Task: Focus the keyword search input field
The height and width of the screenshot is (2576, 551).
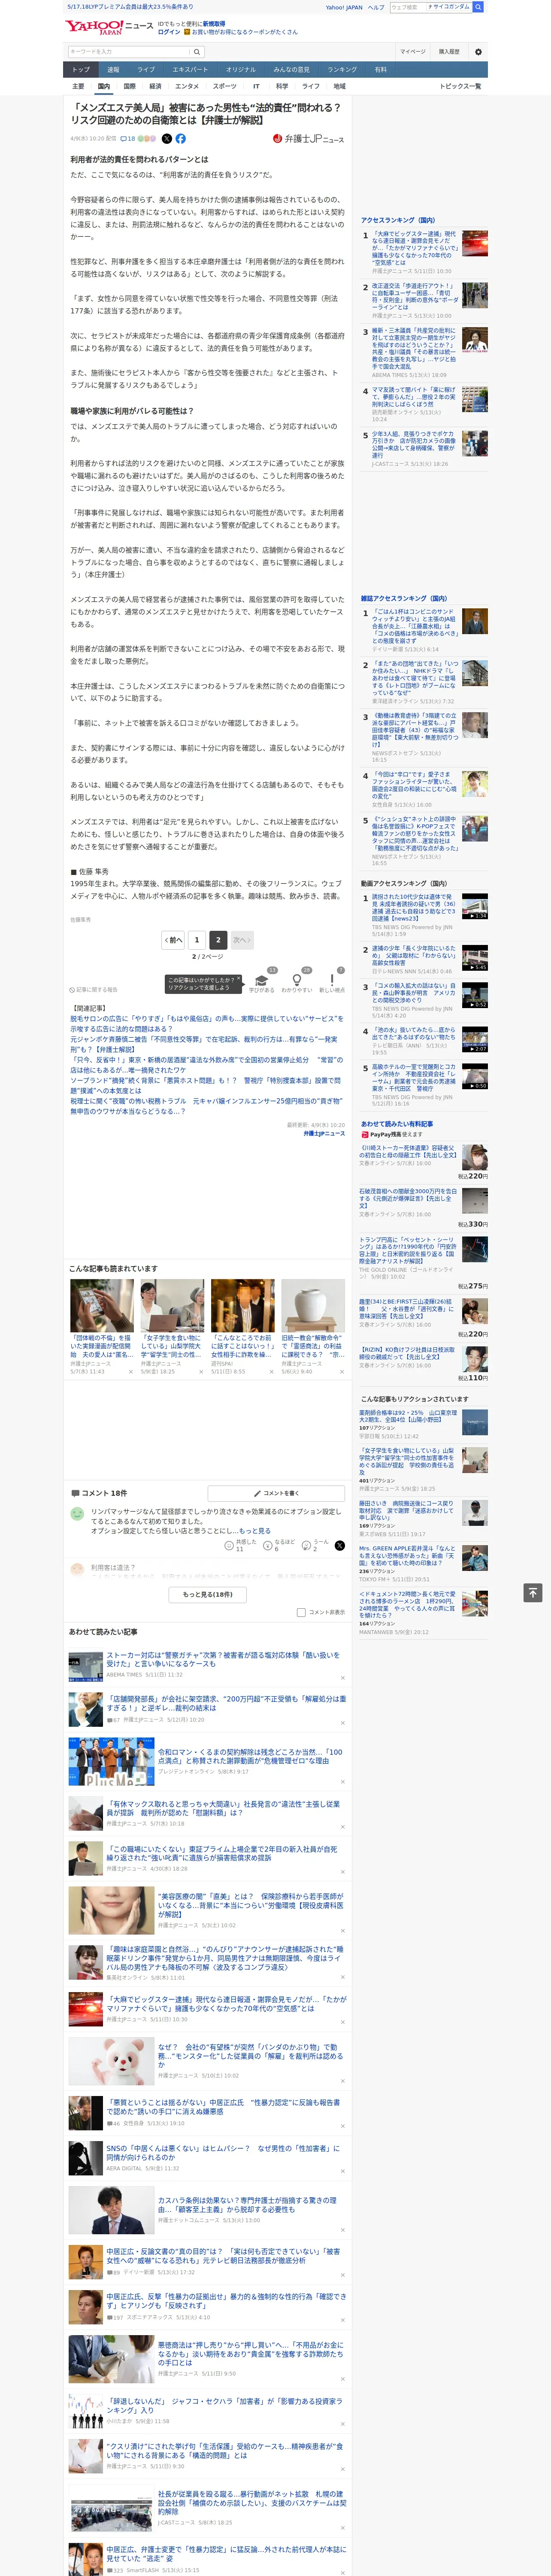Action: coord(129,52)
